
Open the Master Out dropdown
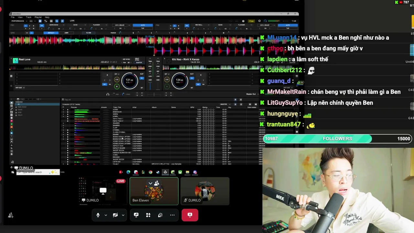click(x=252, y=94)
